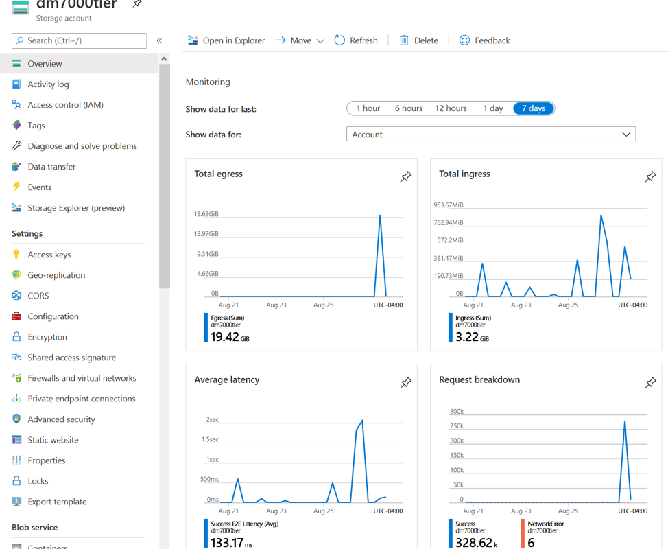Click the Ingress 3.22 GiB value

[x=472, y=337]
